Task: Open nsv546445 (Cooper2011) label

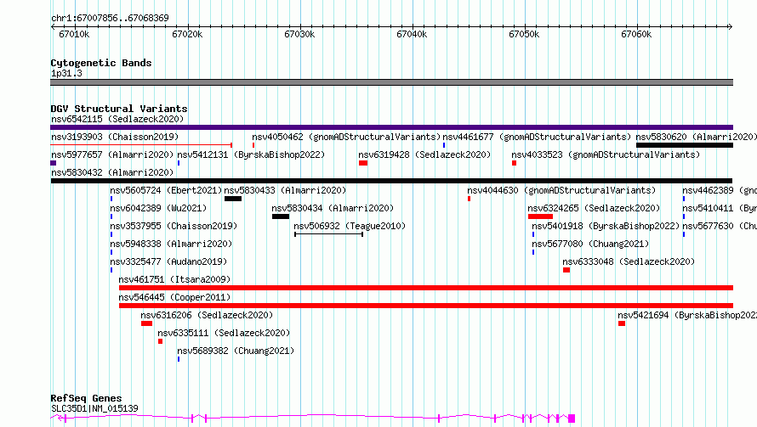Action: pos(174,297)
